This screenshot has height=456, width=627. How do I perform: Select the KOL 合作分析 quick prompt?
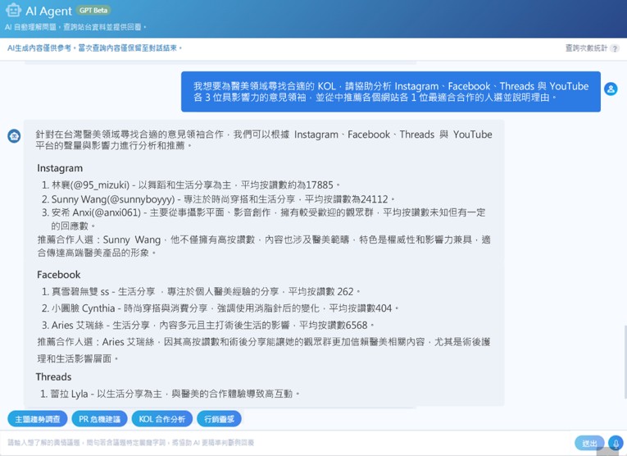[x=161, y=419]
